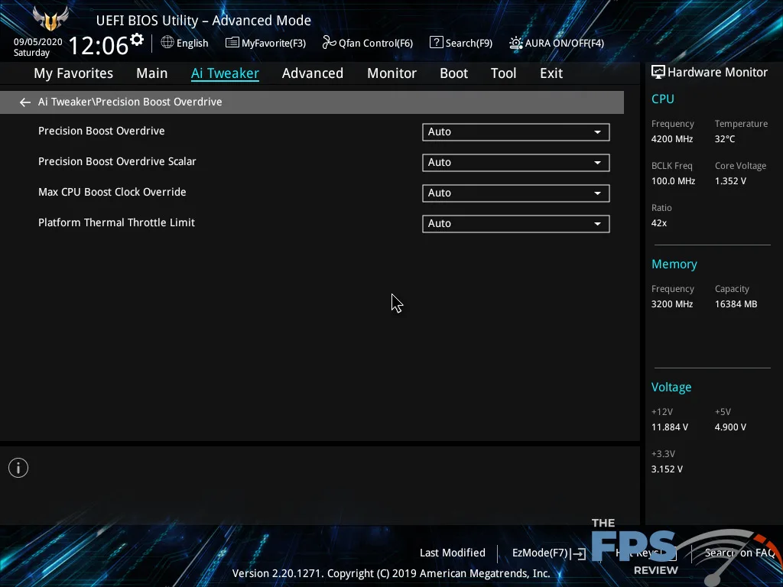Click the Platform Thermal Throttle Limit label

click(116, 222)
